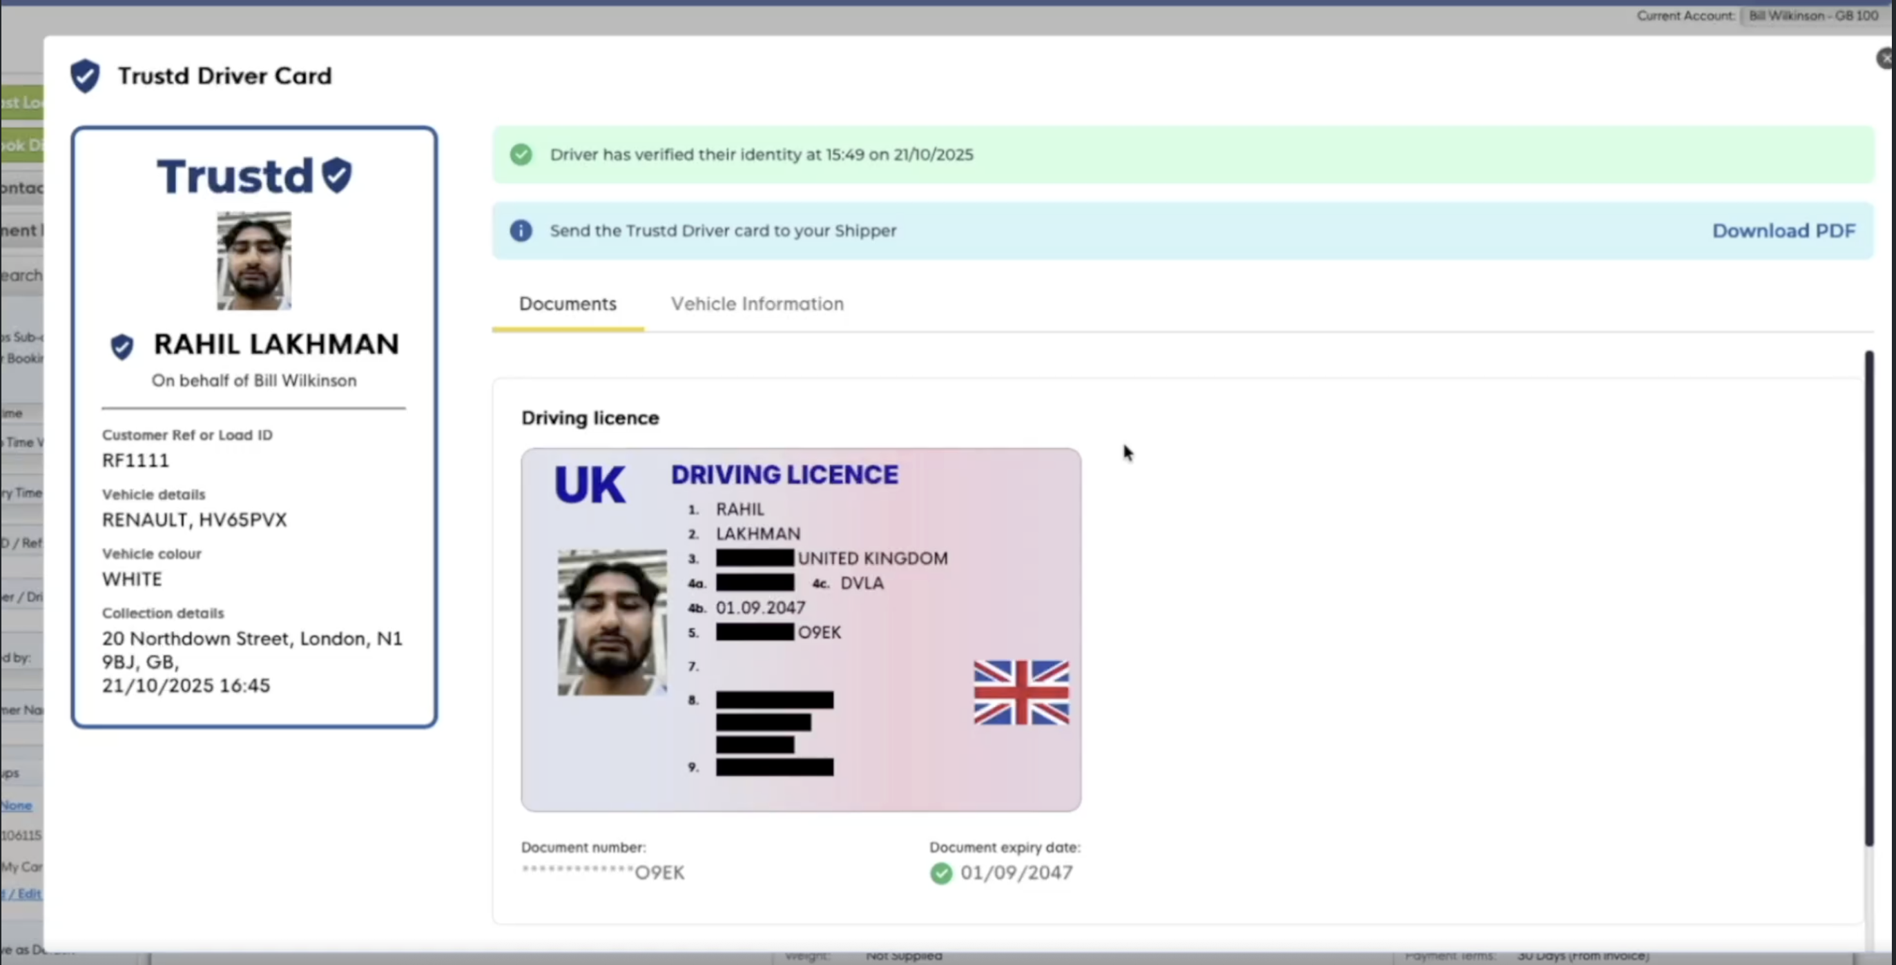Screen dimensions: 1896x965
Task: Click the Trustd logo on the driver card
Action: pos(255,176)
